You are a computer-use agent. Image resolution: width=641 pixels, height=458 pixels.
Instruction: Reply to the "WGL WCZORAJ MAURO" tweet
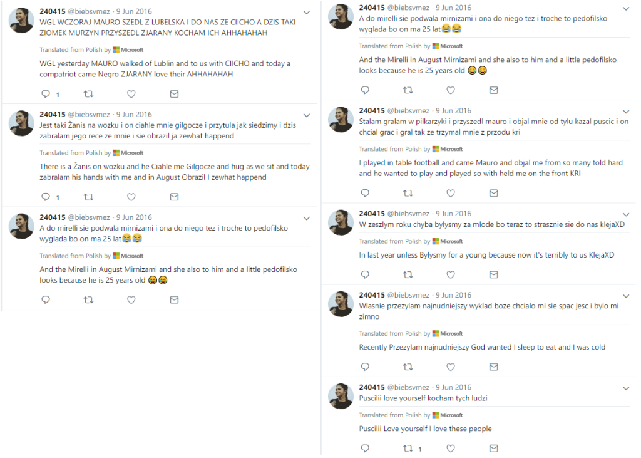click(x=46, y=94)
